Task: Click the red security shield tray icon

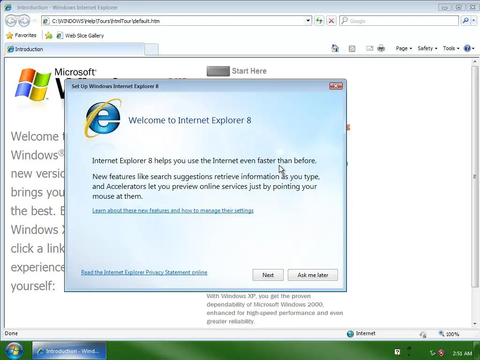Action: coord(441,353)
